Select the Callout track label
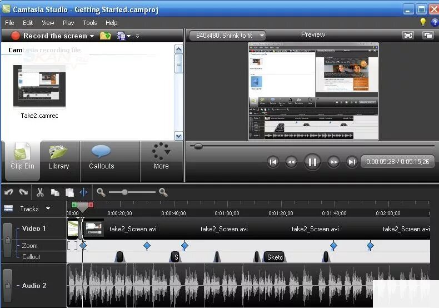 (x=31, y=256)
